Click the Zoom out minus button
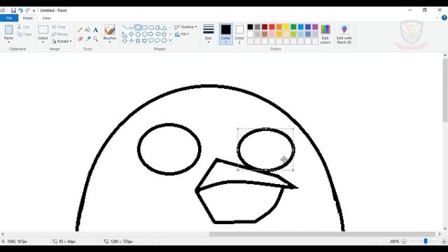The image size is (448, 252). pos(404,241)
